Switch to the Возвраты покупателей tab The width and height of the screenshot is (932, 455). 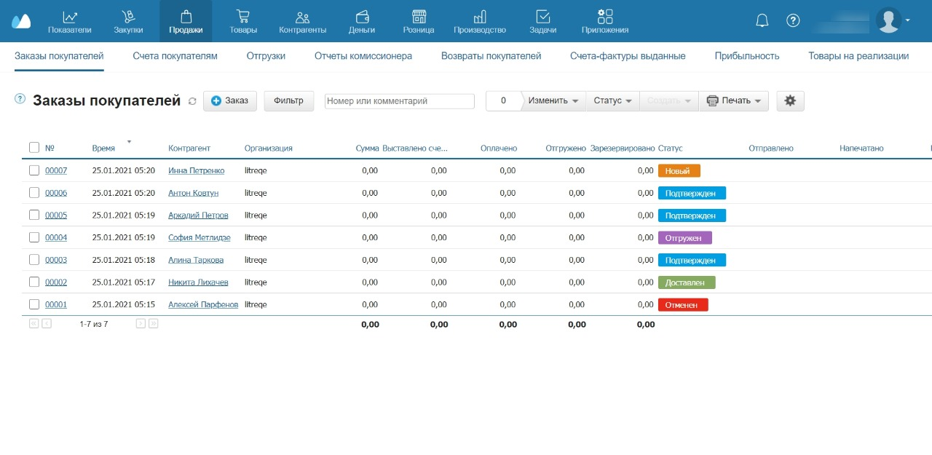[491, 56]
